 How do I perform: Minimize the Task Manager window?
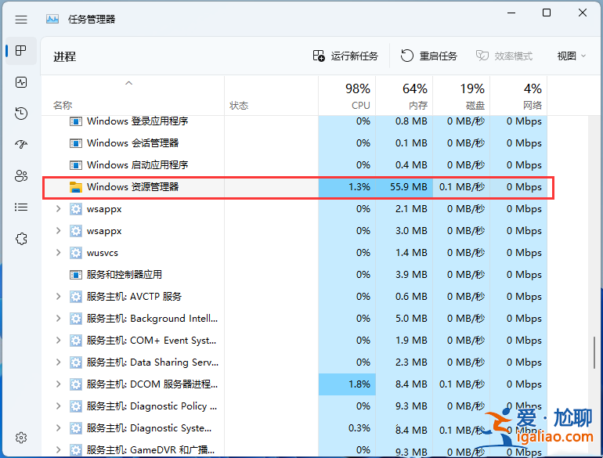(x=511, y=13)
